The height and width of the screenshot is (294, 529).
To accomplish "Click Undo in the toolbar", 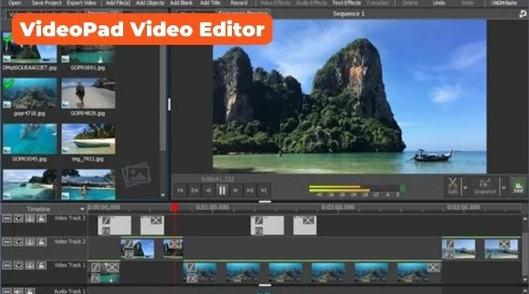I will pos(439,2).
